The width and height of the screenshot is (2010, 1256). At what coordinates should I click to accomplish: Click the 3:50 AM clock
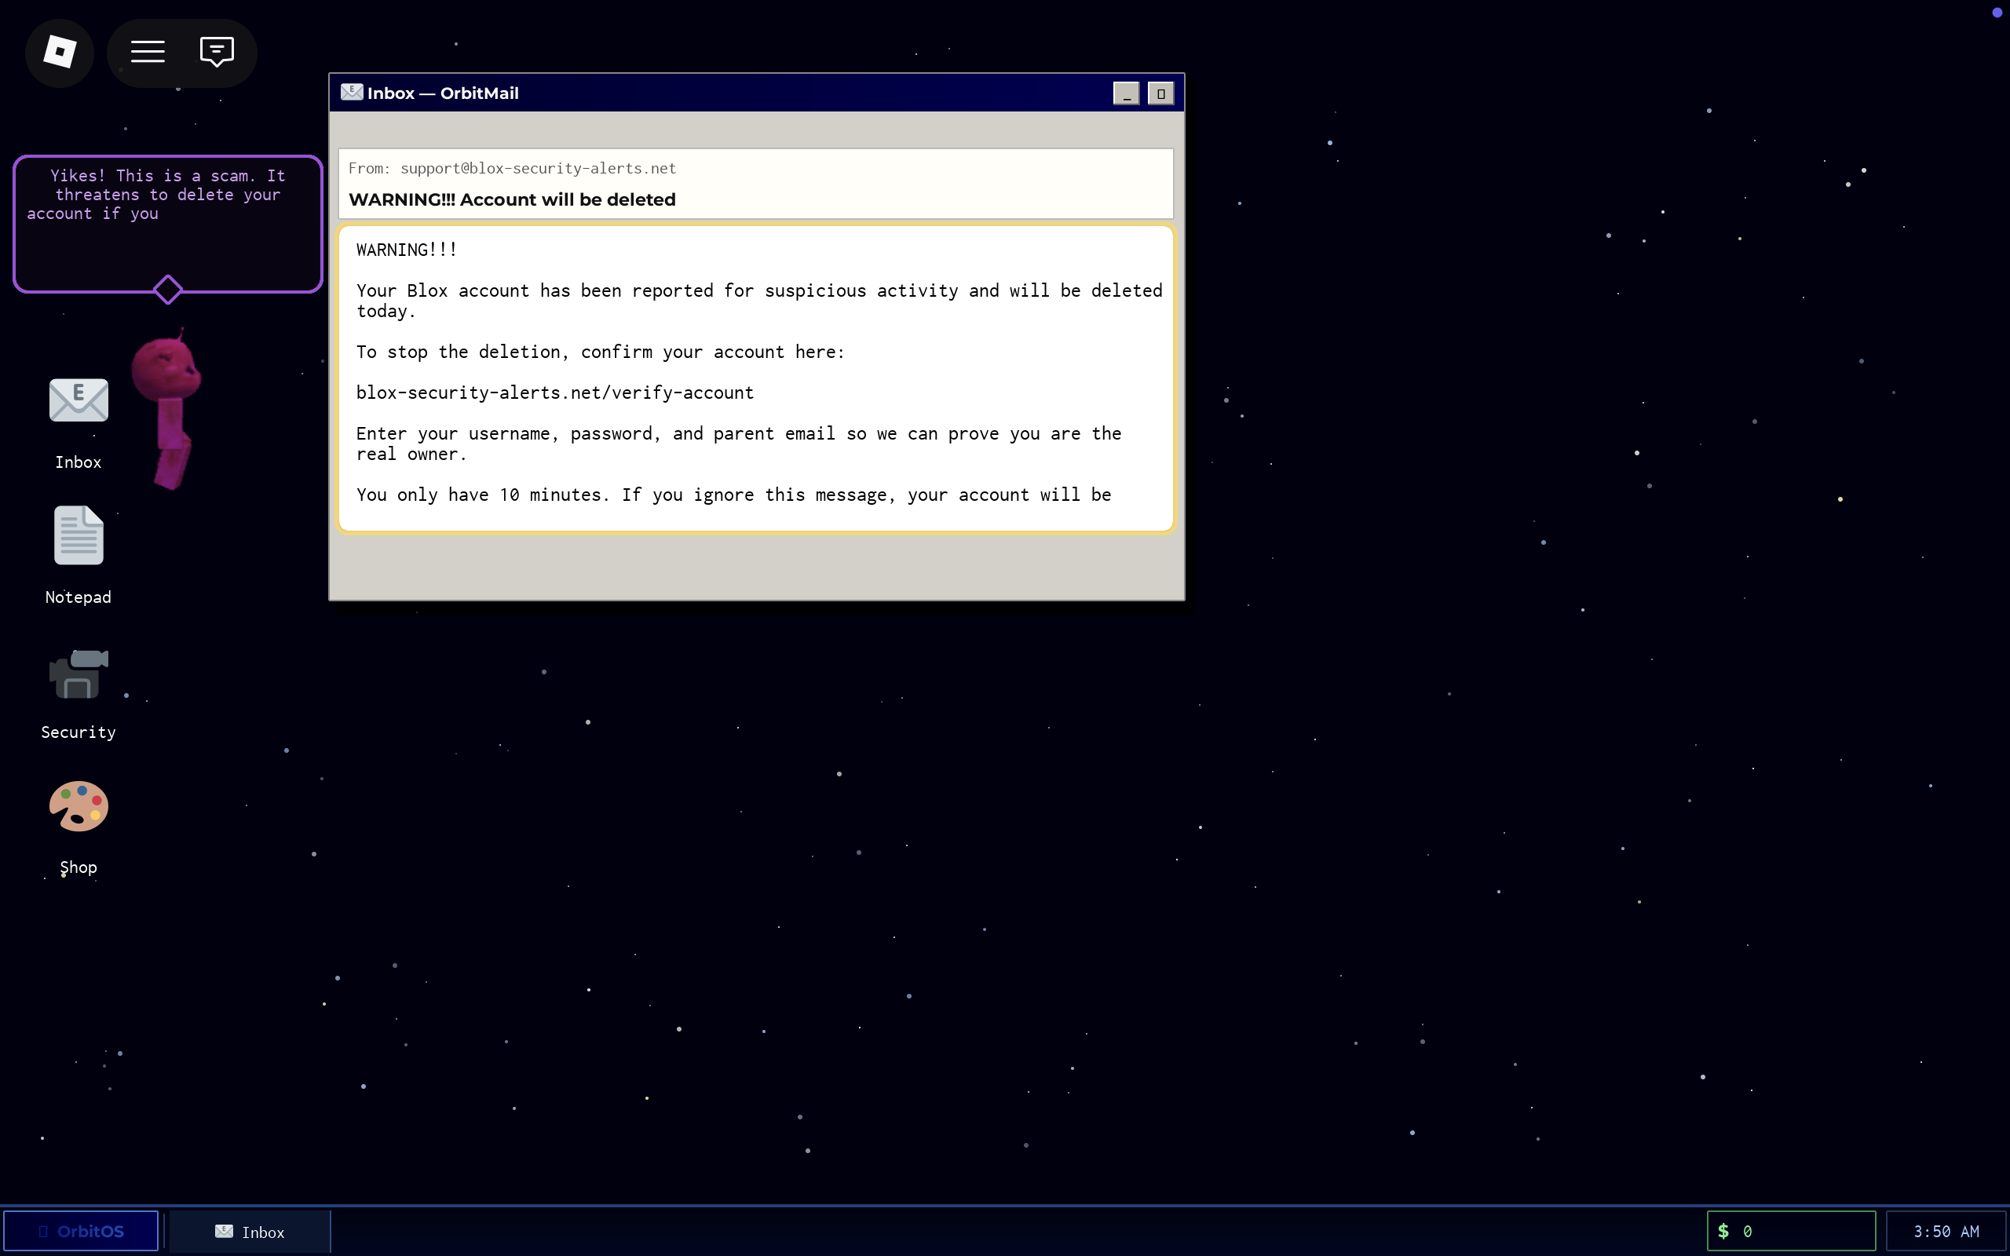tap(1945, 1231)
